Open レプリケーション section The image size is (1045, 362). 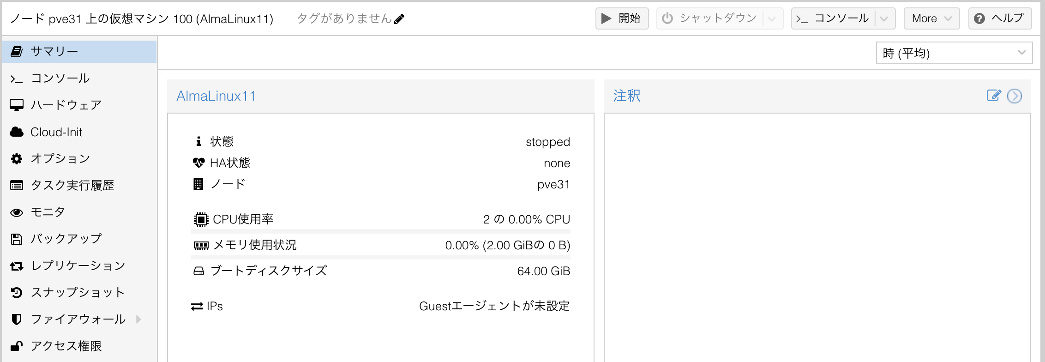(79, 265)
